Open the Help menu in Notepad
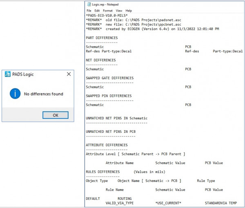 129,11
